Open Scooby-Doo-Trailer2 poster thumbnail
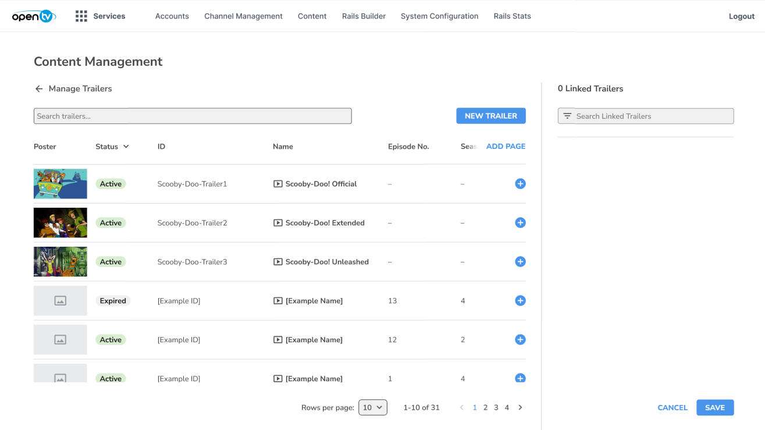This screenshot has width=765, height=430. [x=61, y=223]
